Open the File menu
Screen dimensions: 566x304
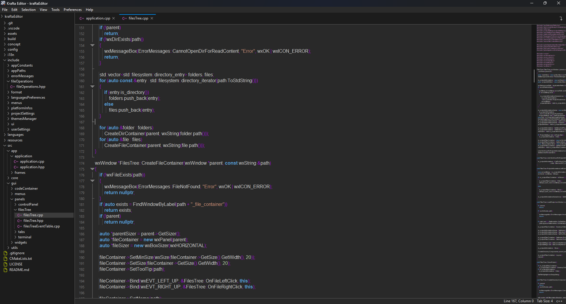[x=5, y=9]
